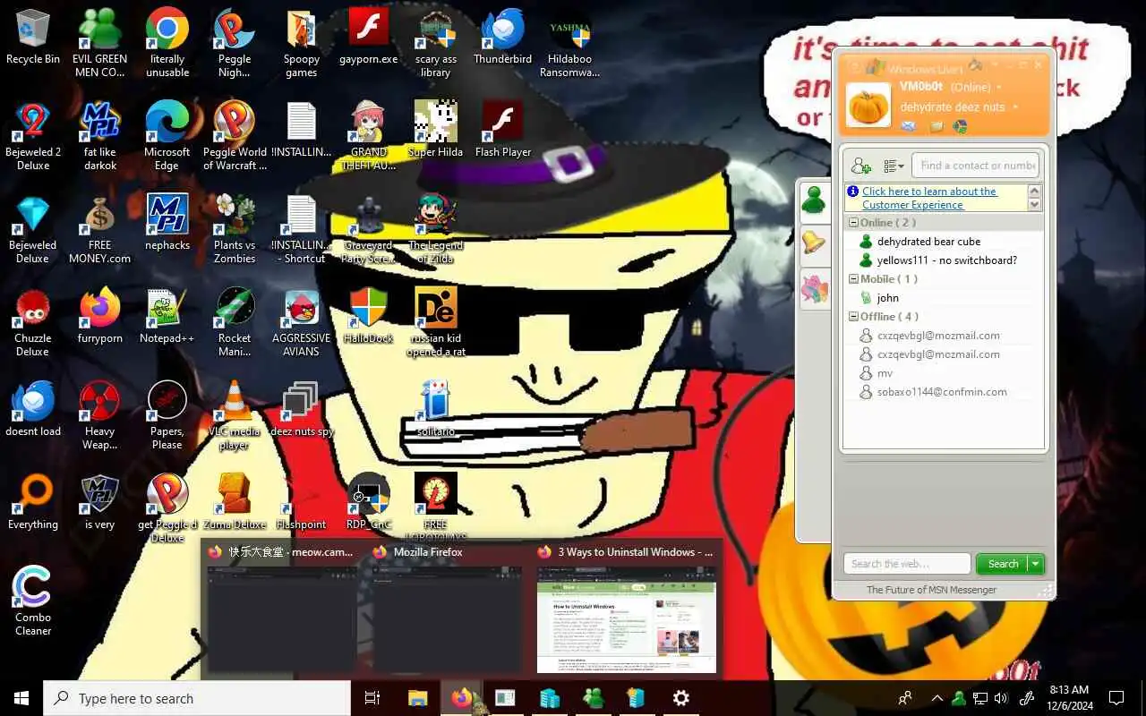Open the Papers, Please shortcut
This screenshot has height=716, width=1146.
(167, 415)
